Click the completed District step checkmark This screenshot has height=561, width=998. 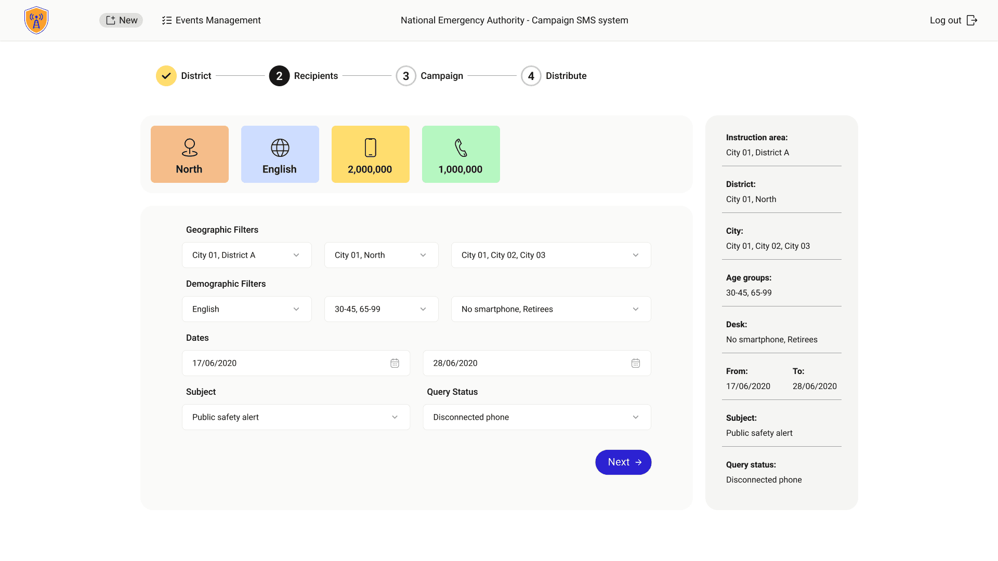(x=166, y=75)
